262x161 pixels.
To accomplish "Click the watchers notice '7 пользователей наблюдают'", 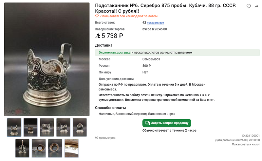I will click(x=128, y=16).
